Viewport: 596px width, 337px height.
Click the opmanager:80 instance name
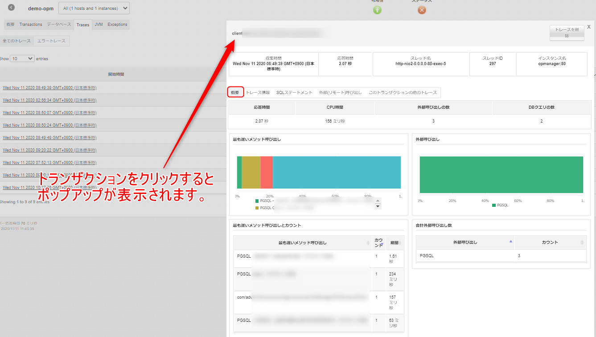(552, 64)
